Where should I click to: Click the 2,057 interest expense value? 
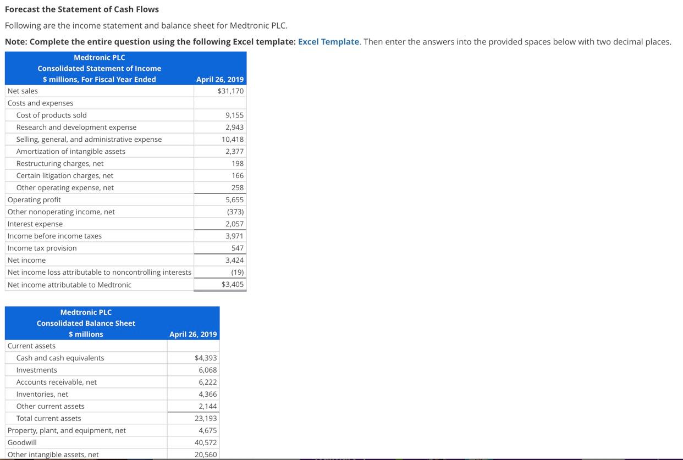234,224
